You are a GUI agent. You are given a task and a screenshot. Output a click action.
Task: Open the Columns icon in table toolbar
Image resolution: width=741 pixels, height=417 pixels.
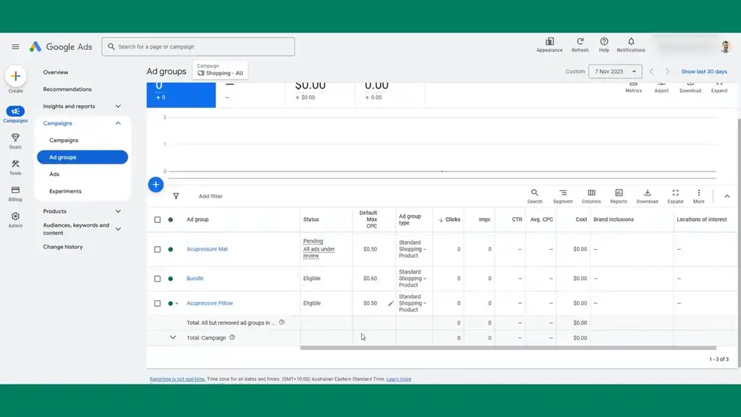coord(591,196)
